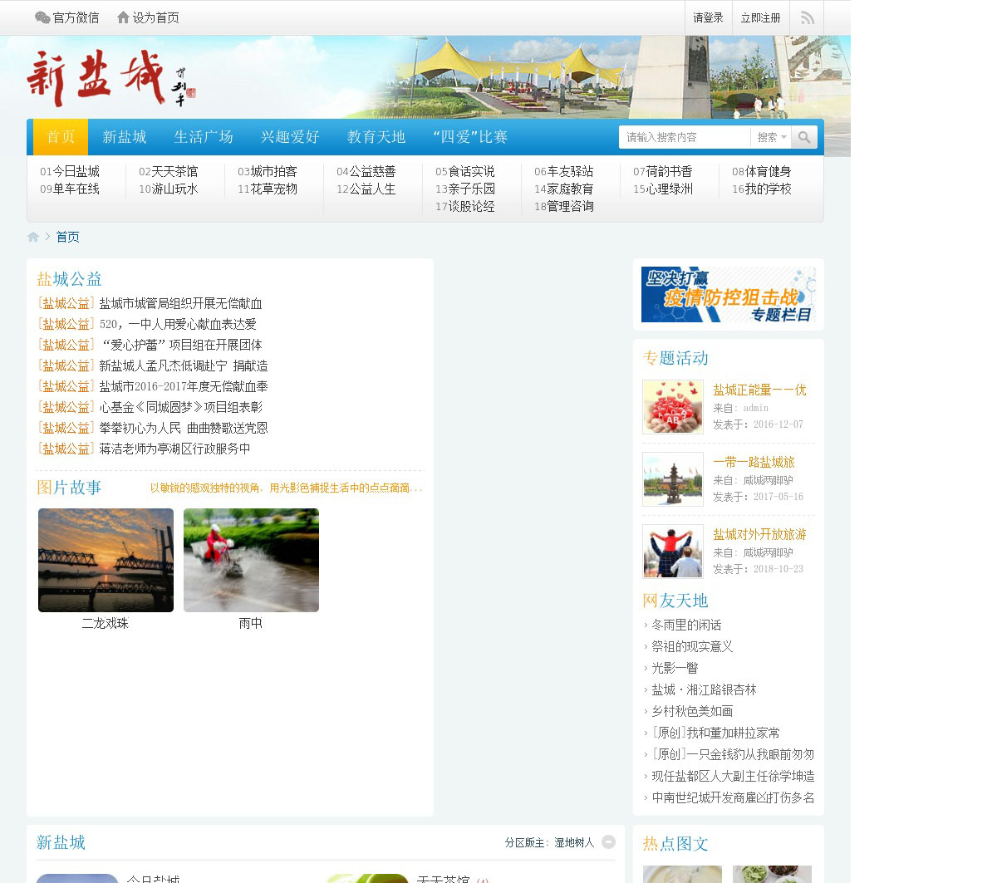Click the magnifier search button

point(803,137)
